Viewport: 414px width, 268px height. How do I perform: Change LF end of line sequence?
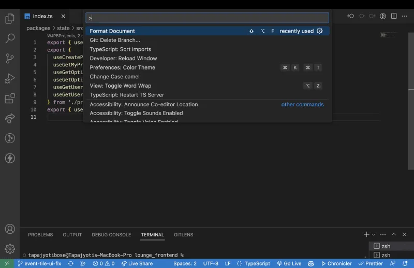(228, 263)
